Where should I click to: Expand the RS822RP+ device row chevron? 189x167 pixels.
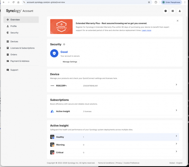[x=176, y=85]
